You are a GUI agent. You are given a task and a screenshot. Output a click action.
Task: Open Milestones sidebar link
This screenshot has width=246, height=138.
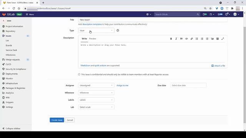pyautogui.click(x=10, y=55)
